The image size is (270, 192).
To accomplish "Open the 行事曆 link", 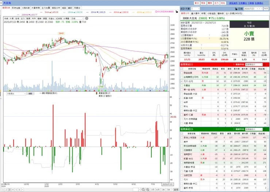I will pos(251,3).
